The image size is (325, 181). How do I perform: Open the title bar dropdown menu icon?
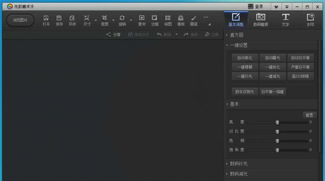(x=287, y=7)
